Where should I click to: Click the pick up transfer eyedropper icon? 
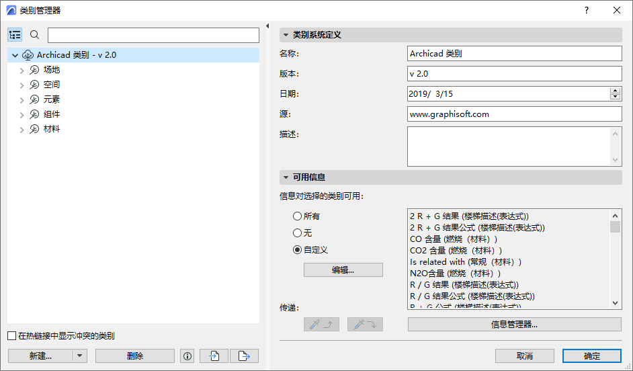click(321, 324)
